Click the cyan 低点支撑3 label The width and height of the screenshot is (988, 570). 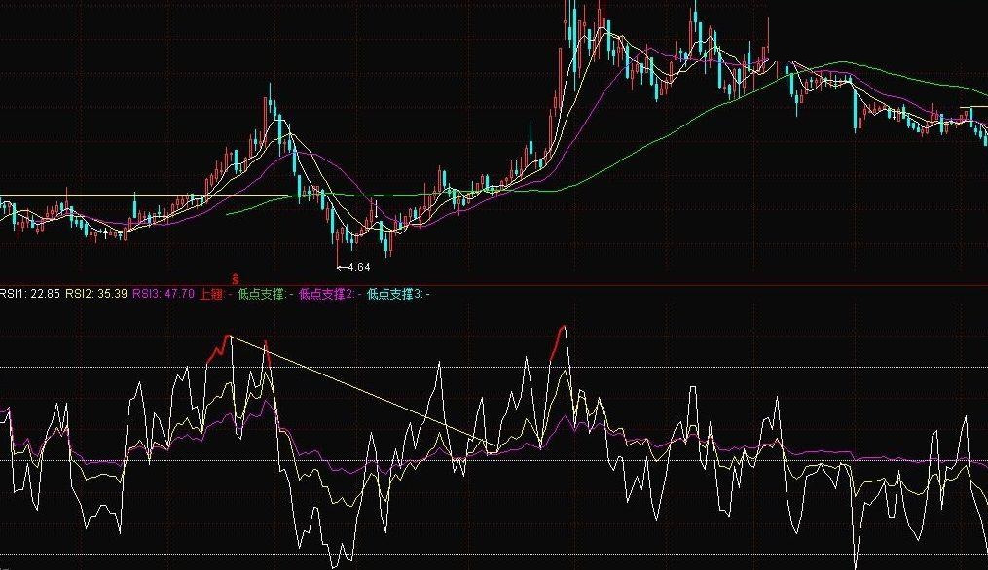pos(398,294)
